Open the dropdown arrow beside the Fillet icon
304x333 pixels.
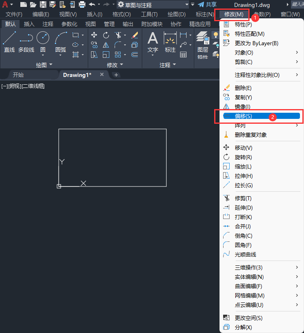click(x=125, y=45)
